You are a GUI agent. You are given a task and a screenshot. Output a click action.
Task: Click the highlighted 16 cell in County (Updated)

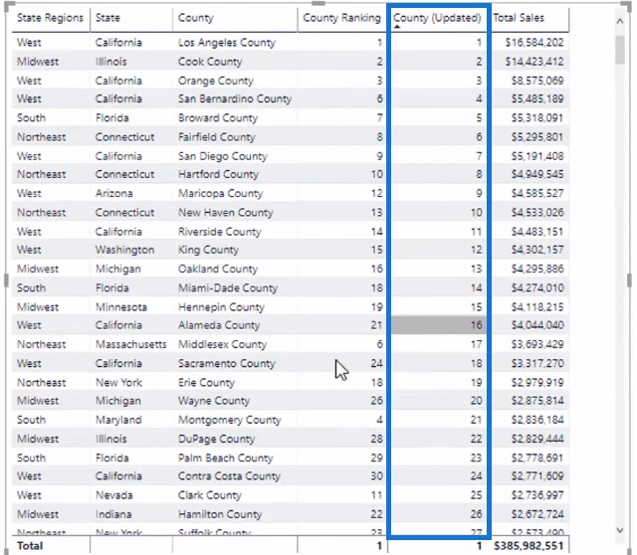(438, 325)
